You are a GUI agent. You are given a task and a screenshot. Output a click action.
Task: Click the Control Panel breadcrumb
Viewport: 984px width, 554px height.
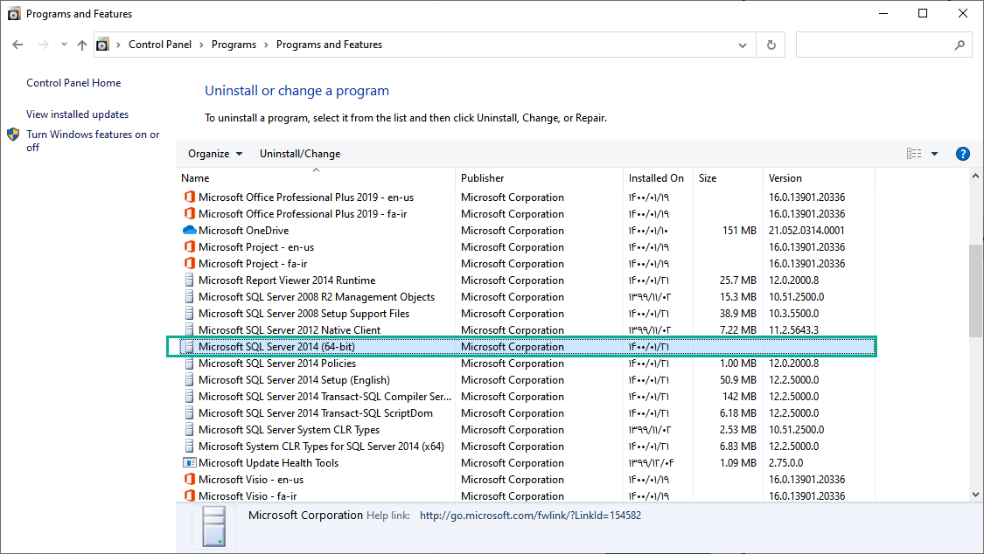pyautogui.click(x=160, y=45)
